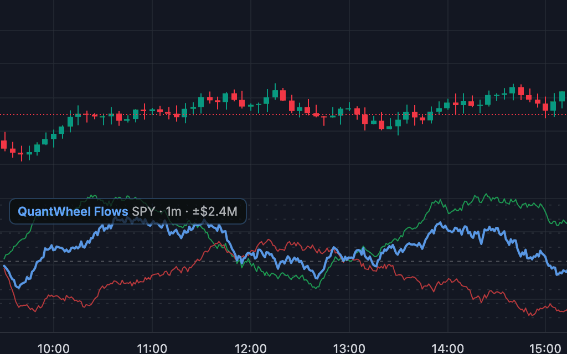Select the 13:00 time axis label
567x354 pixels.
(349, 349)
